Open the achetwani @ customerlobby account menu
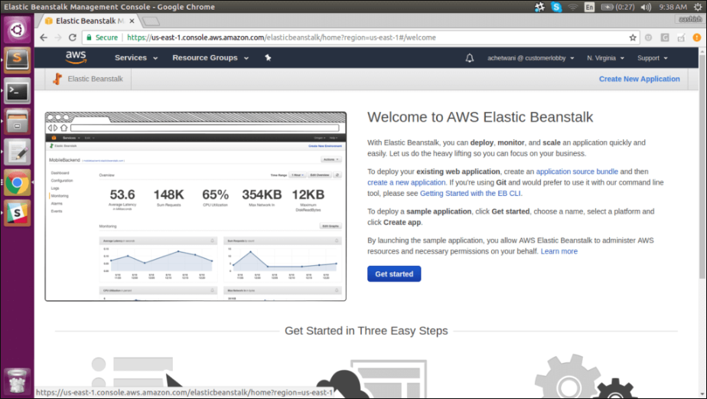 point(531,57)
